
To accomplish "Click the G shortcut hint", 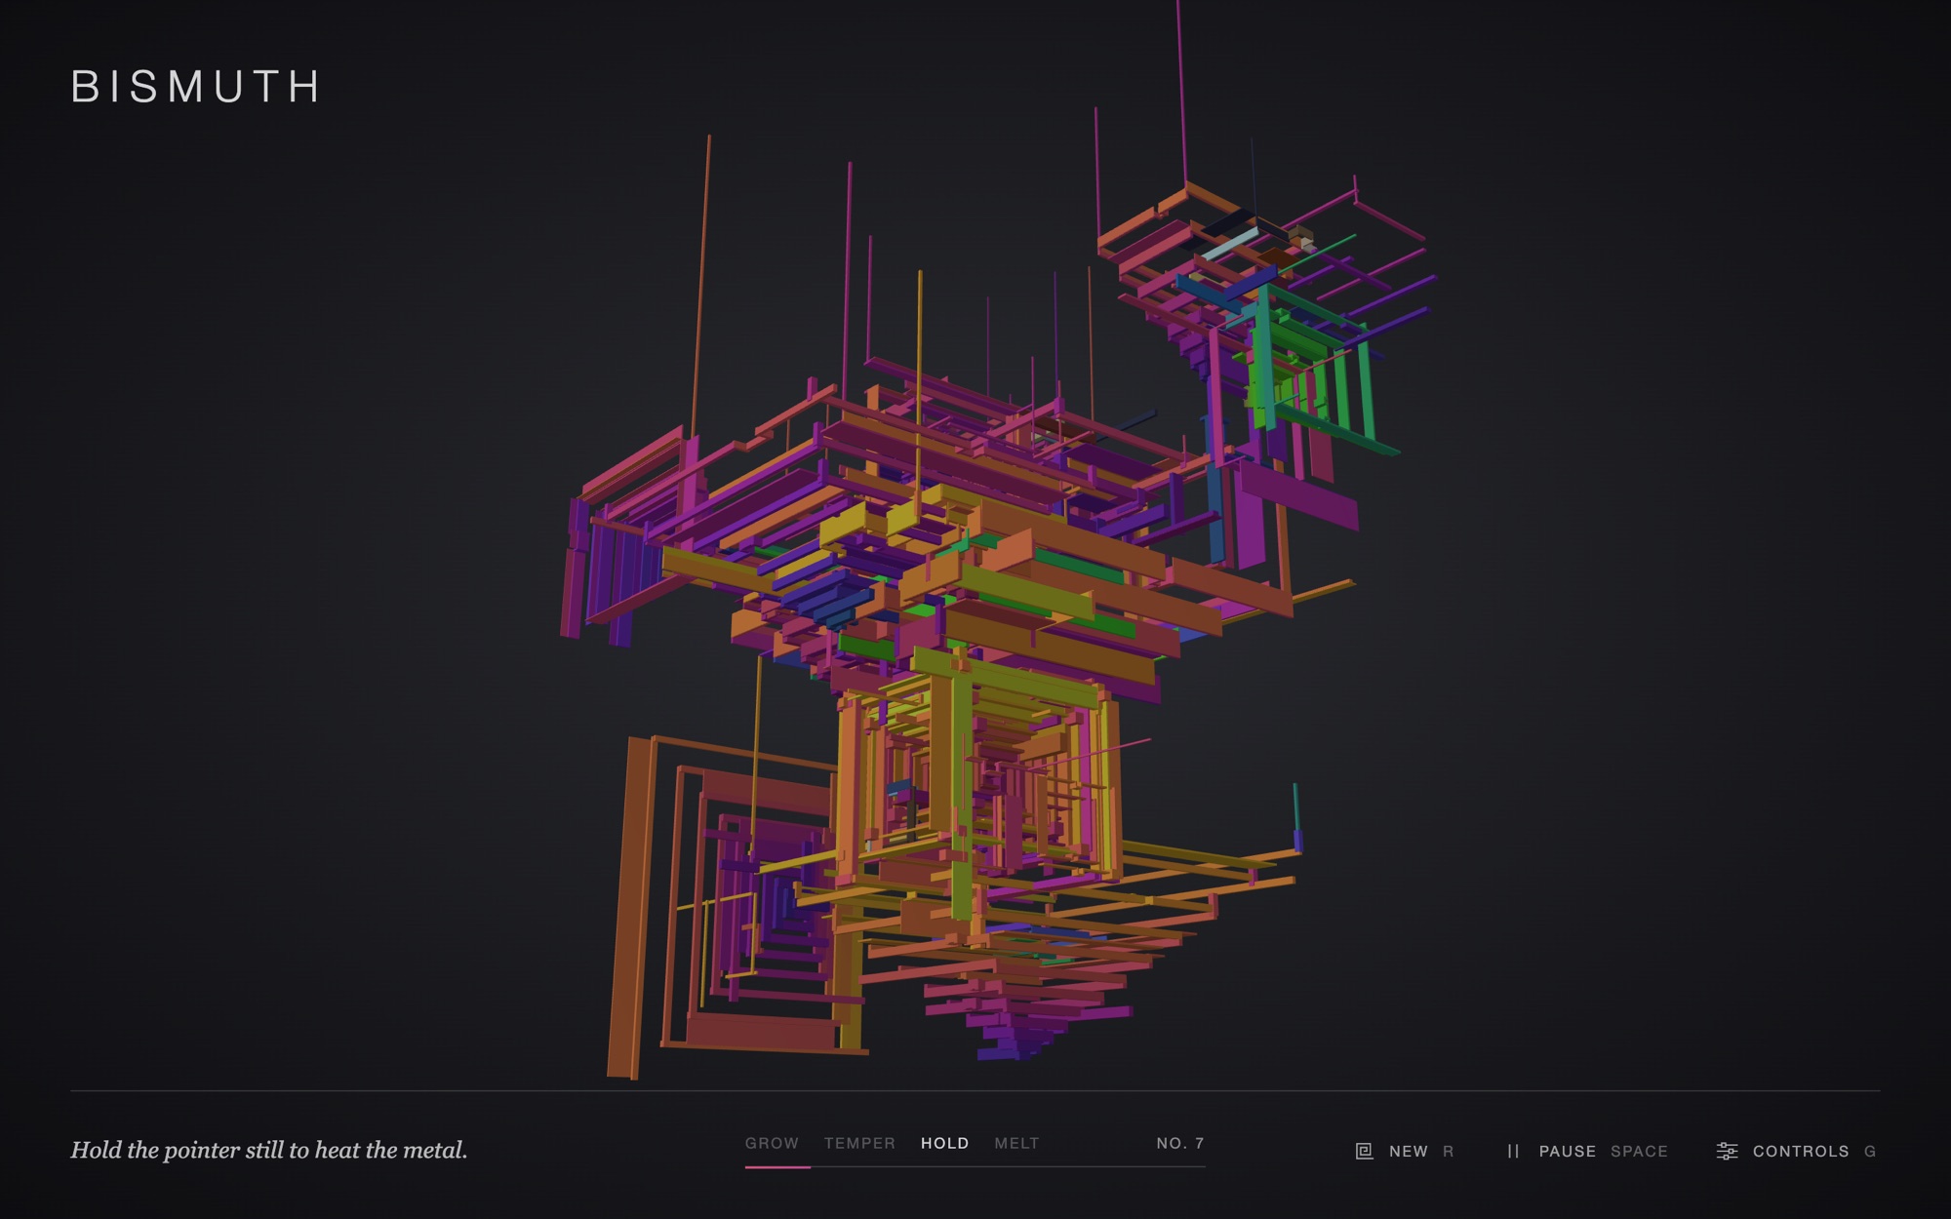I will (1870, 1151).
